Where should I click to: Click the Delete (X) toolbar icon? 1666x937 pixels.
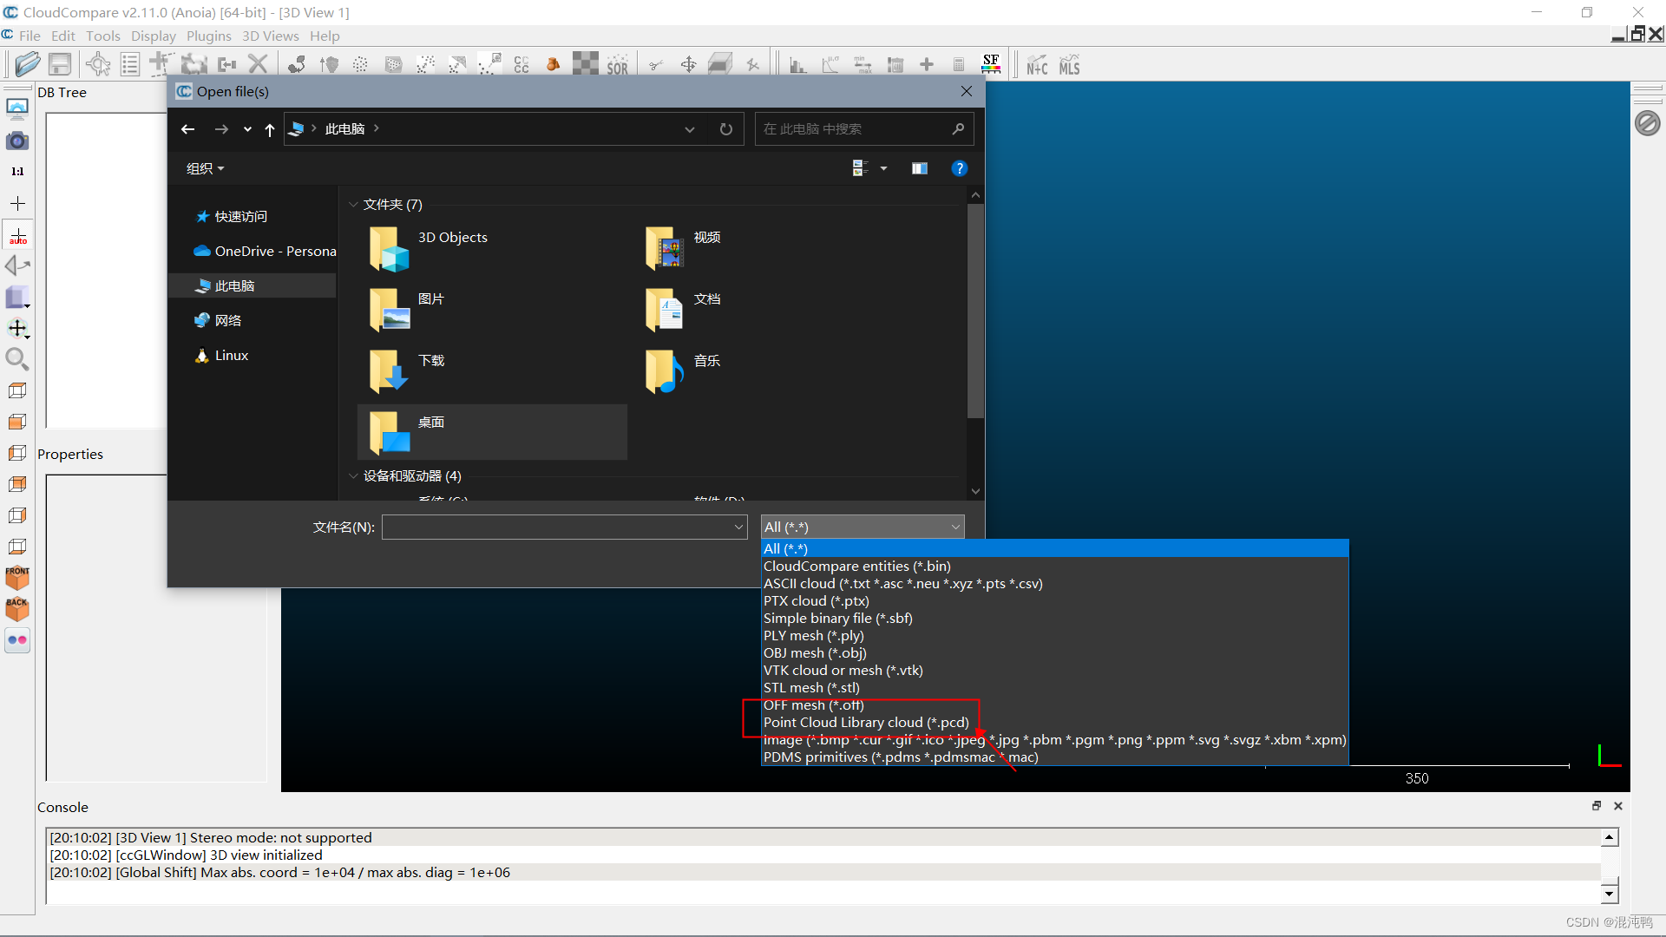258,64
